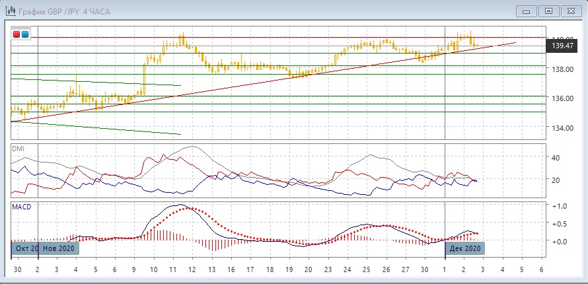Select the Окт 20 month marker
This screenshot has width=588, height=284.
26,248
